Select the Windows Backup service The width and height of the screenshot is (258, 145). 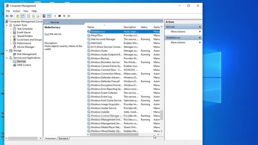(123, 58)
